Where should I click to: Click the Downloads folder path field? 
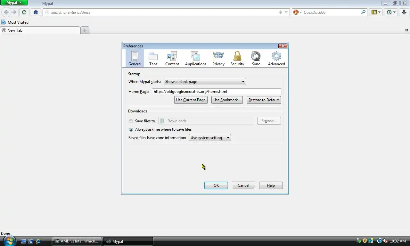[x=206, y=121]
